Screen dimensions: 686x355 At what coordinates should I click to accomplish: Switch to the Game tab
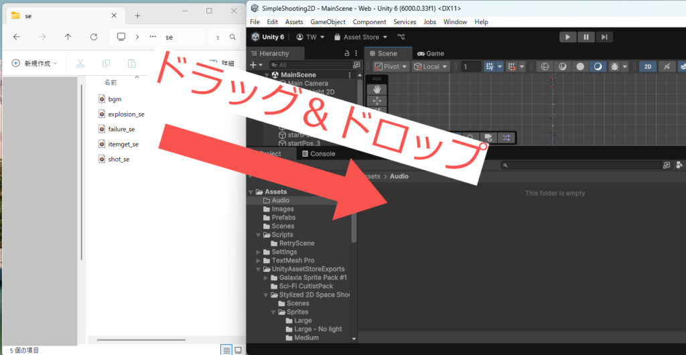[431, 54]
